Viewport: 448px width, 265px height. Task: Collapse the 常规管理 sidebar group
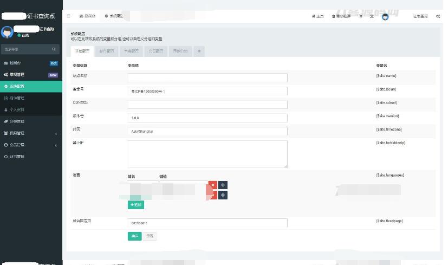[31, 75]
